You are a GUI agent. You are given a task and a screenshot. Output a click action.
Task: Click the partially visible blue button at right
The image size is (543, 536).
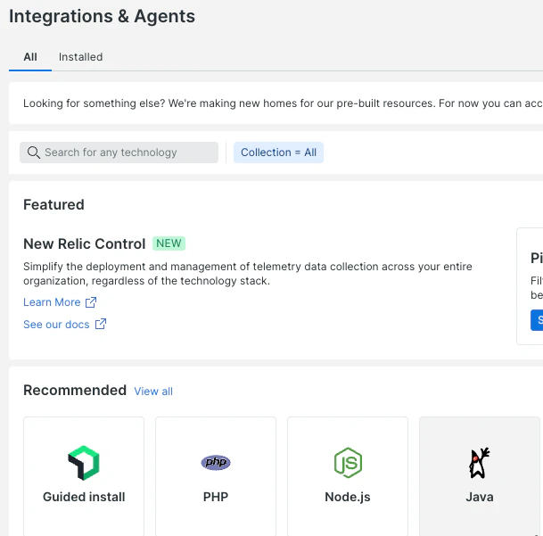(537, 320)
